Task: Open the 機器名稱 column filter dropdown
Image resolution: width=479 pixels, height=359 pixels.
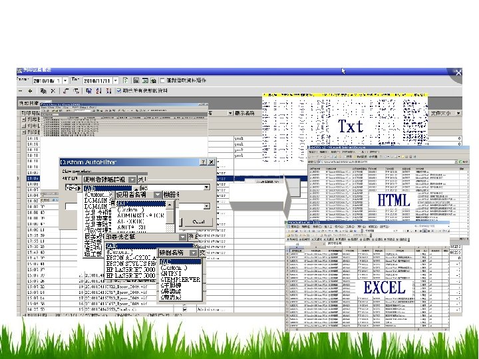Action: point(193,253)
